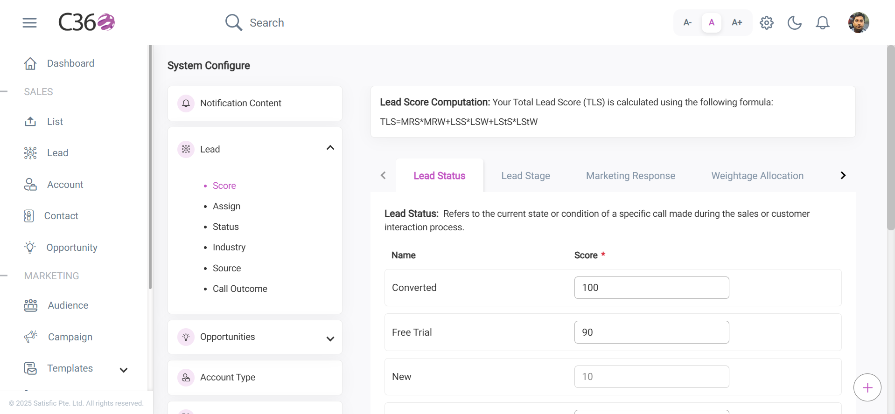
Task: Edit the Free Trial score field
Action: coord(651,332)
